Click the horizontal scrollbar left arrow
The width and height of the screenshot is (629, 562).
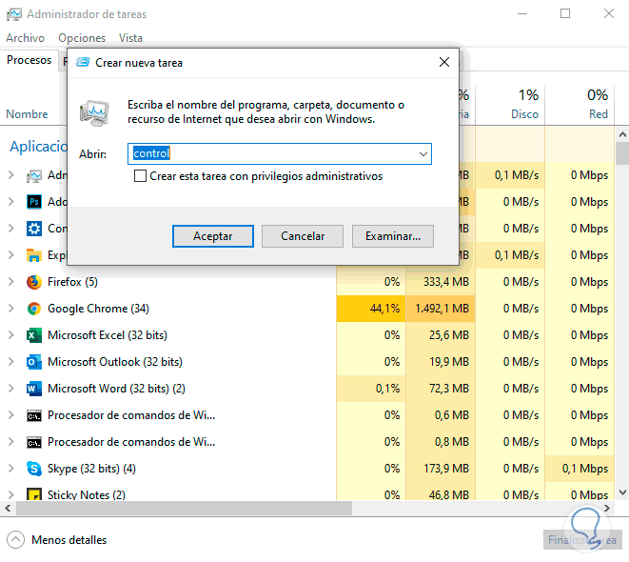[x=8, y=509]
